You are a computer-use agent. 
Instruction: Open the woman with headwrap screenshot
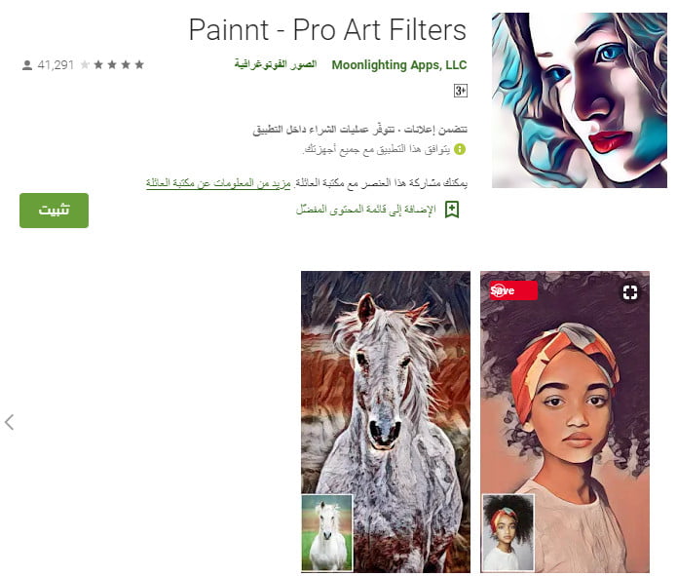(x=565, y=422)
